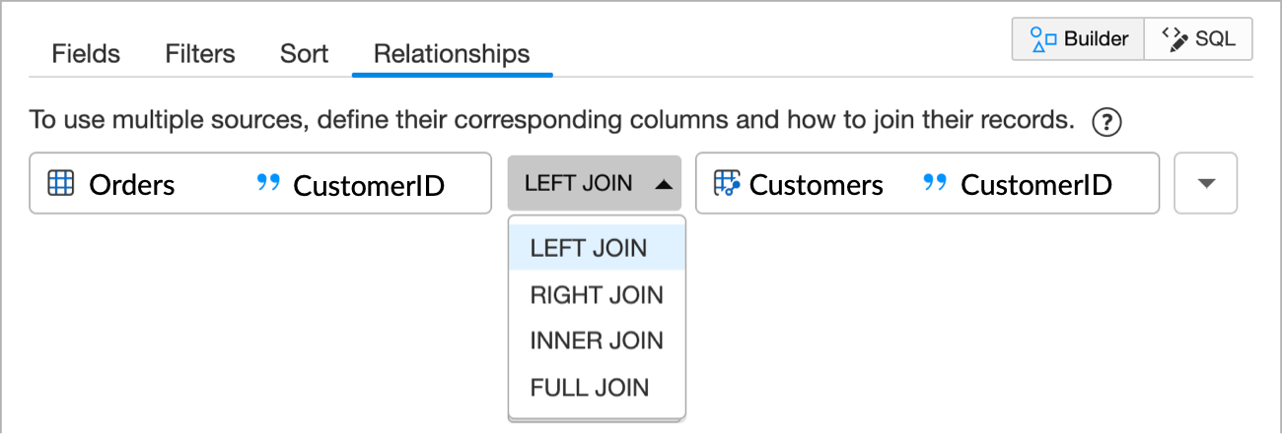Switch to Builder mode
Screen dimensions: 1282x435
[1078, 39]
